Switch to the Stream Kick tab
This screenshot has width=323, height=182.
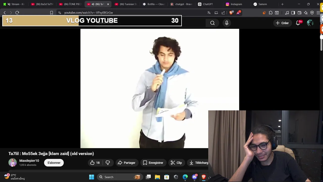pyautogui.click(x=14, y=4)
